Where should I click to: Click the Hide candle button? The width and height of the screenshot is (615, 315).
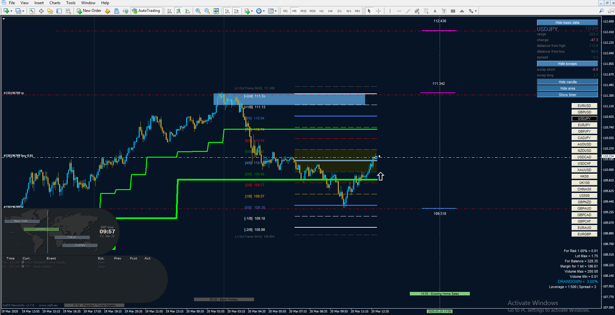[x=567, y=82]
